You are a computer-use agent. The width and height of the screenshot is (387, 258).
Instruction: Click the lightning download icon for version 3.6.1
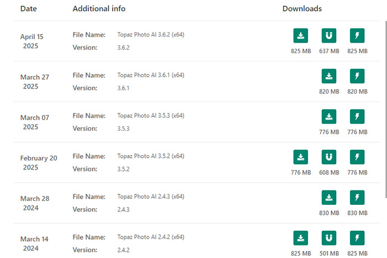pos(357,76)
